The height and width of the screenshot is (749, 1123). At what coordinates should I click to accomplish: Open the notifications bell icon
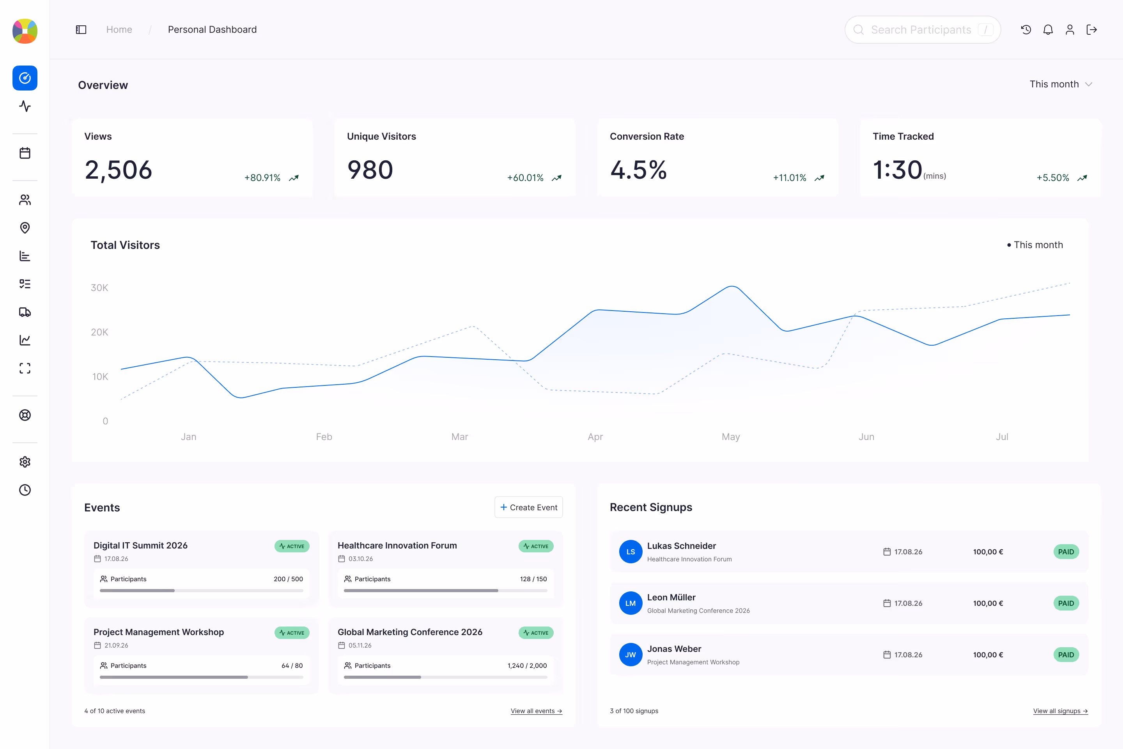pos(1048,30)
